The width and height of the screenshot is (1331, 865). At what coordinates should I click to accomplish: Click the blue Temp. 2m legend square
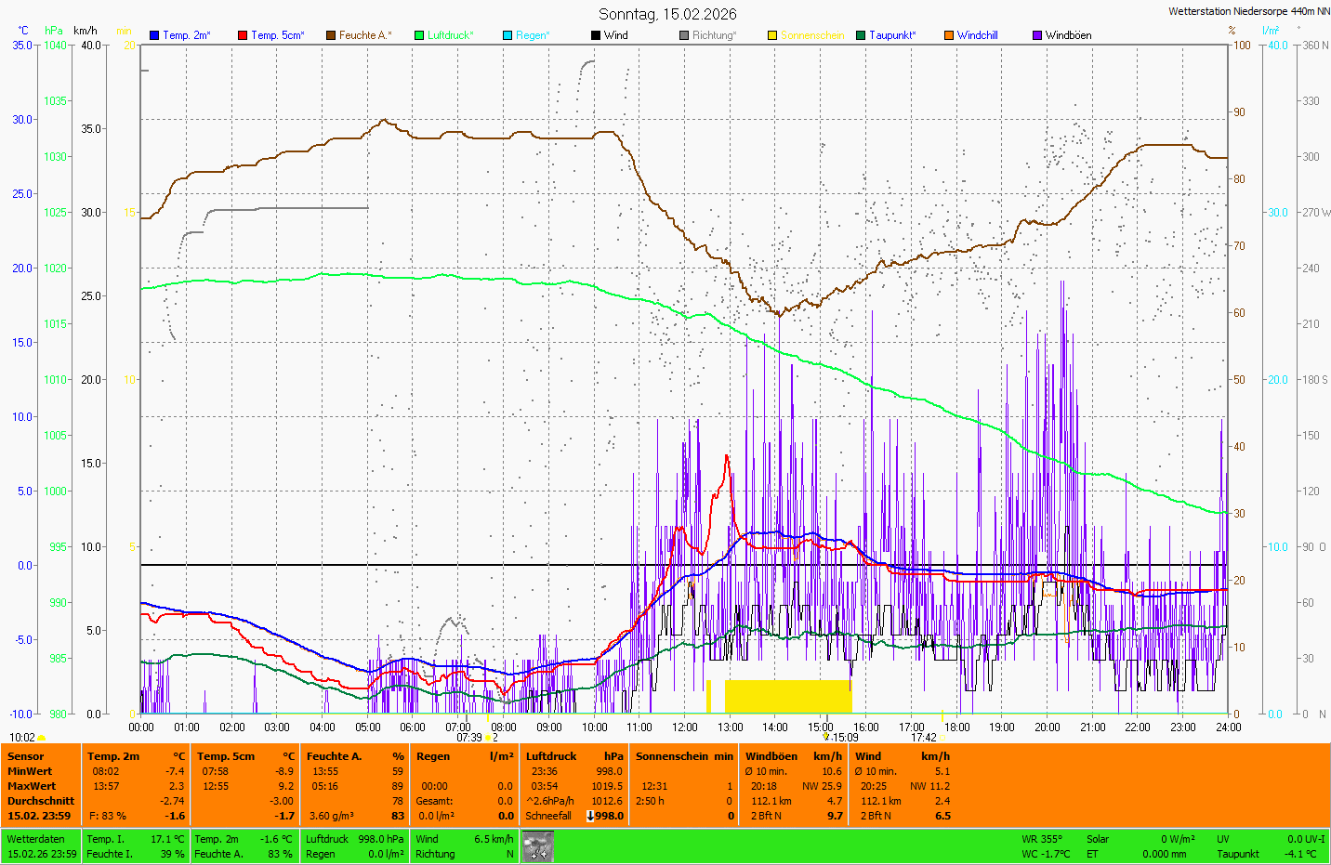click(154, 35)
